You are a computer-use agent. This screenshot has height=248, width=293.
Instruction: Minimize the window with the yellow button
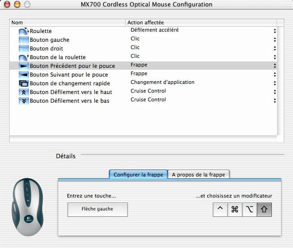point(17,4)
